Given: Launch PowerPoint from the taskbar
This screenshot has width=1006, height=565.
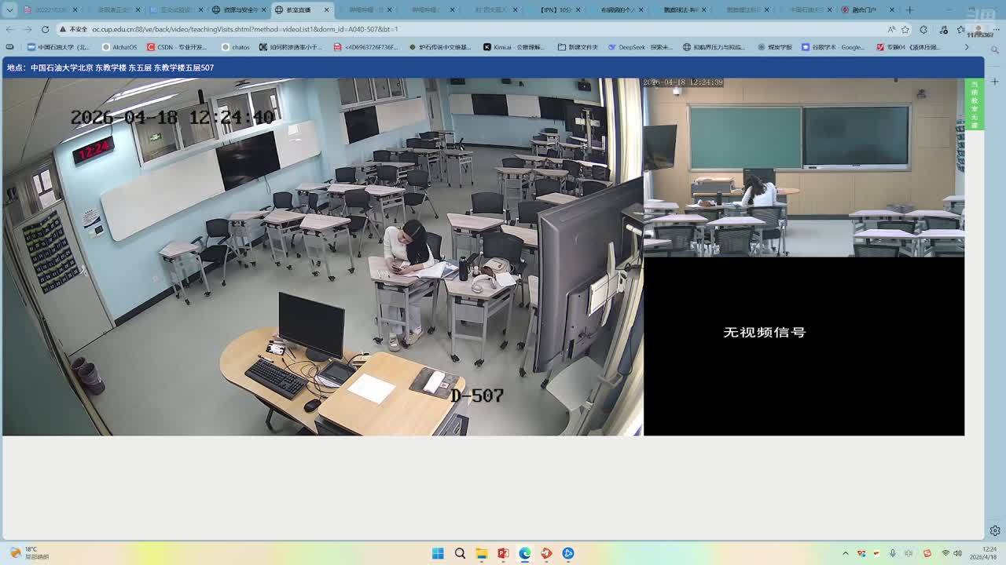Looking at the screenshot, I should point(503,553).
